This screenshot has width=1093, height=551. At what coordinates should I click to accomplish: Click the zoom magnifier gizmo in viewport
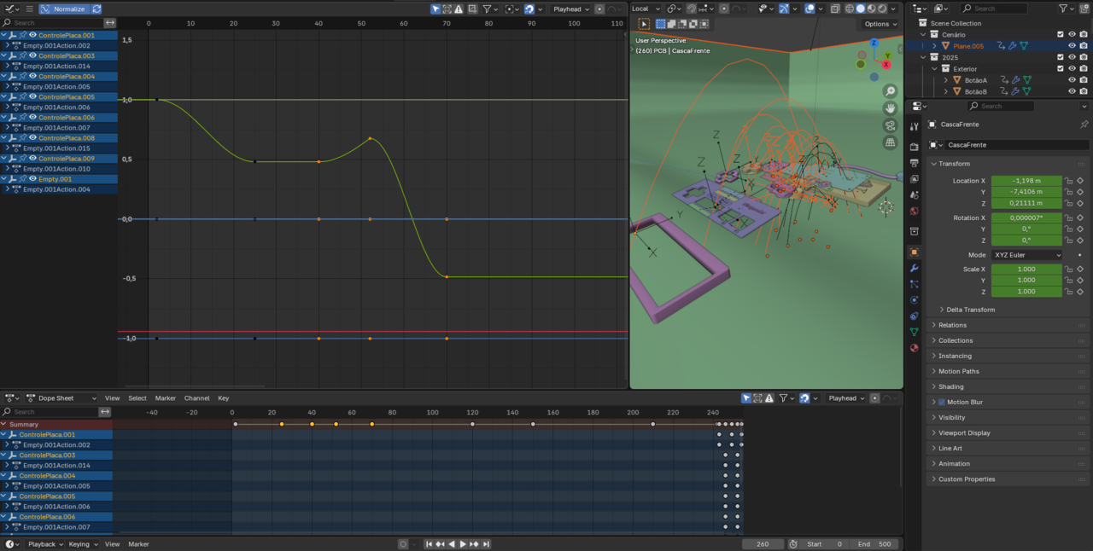click(x=890, y=92)
